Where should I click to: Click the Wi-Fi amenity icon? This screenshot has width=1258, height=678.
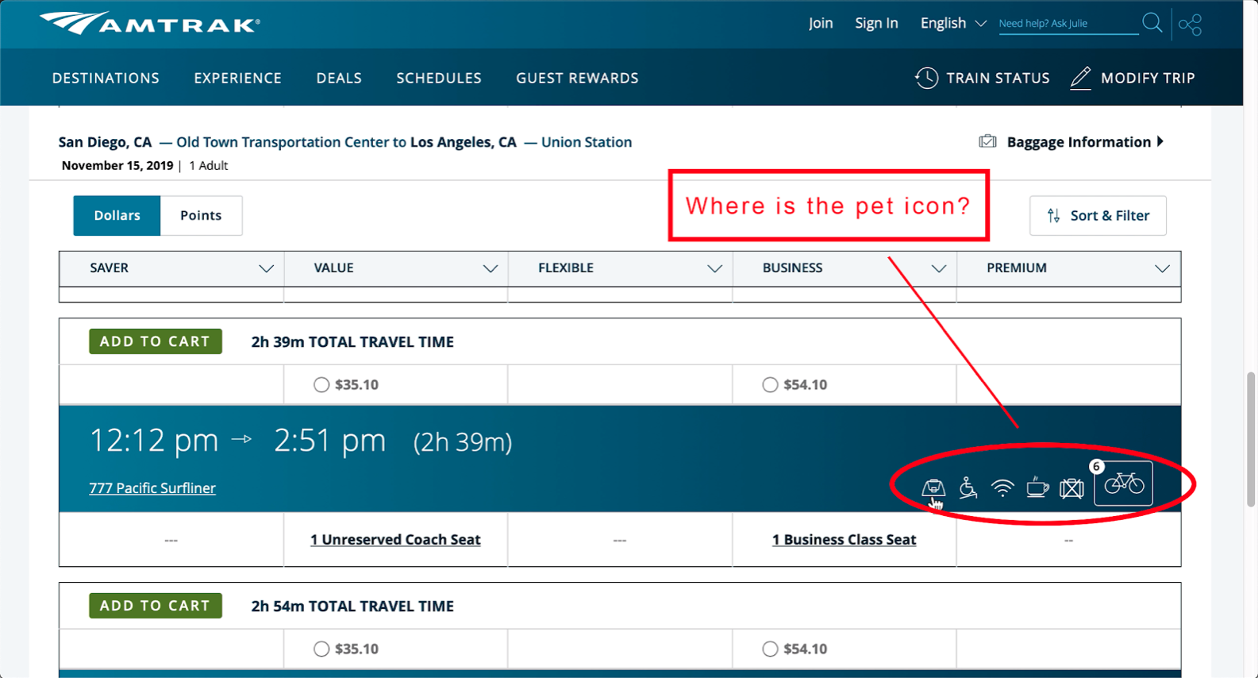tap(1002, 487)
